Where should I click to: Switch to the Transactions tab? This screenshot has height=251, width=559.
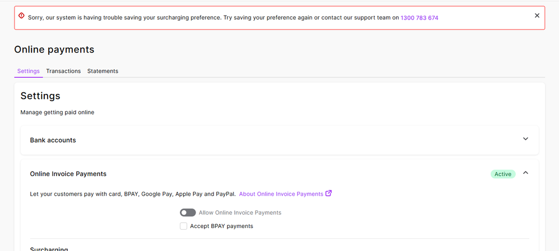point(63,71)
